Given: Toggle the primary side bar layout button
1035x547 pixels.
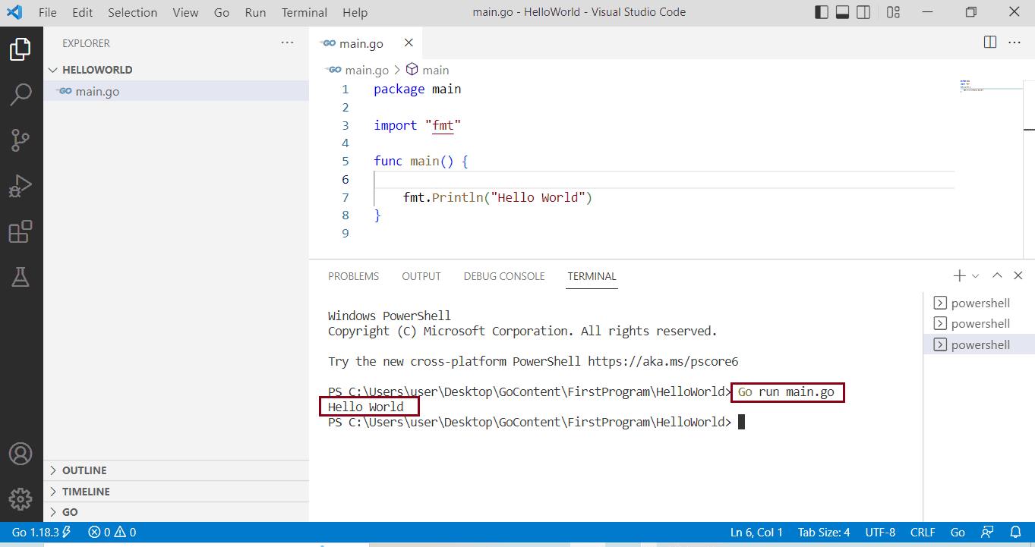Looking at the screenshot, I should click(x=822, y=12).
